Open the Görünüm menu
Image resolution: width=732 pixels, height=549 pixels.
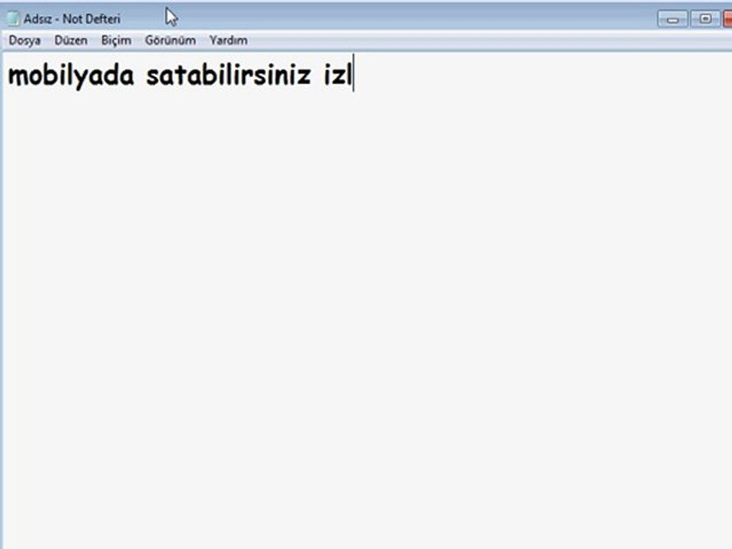(x=170, y=40)
